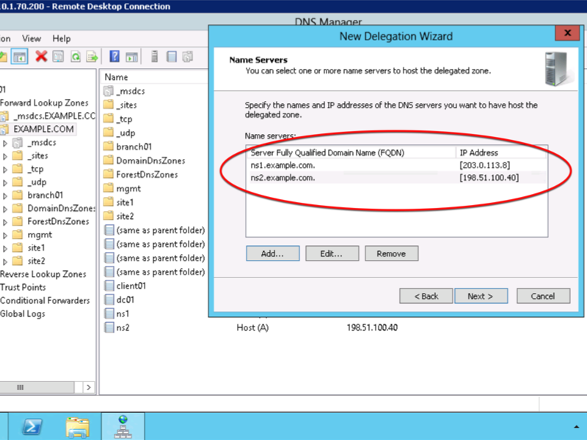
Task: Open PowerShell from the taskbar
Action: (x=32, y=427)
